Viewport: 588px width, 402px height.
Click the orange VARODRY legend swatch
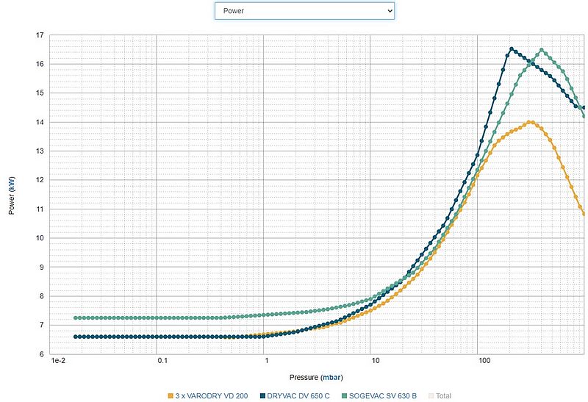171,395
